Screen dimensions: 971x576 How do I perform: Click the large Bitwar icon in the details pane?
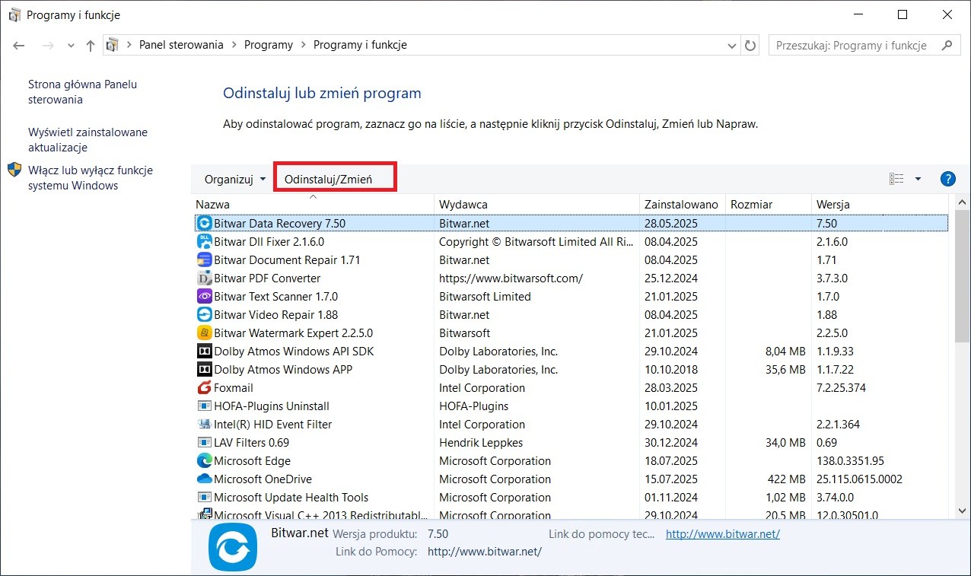tap(233, 548)
